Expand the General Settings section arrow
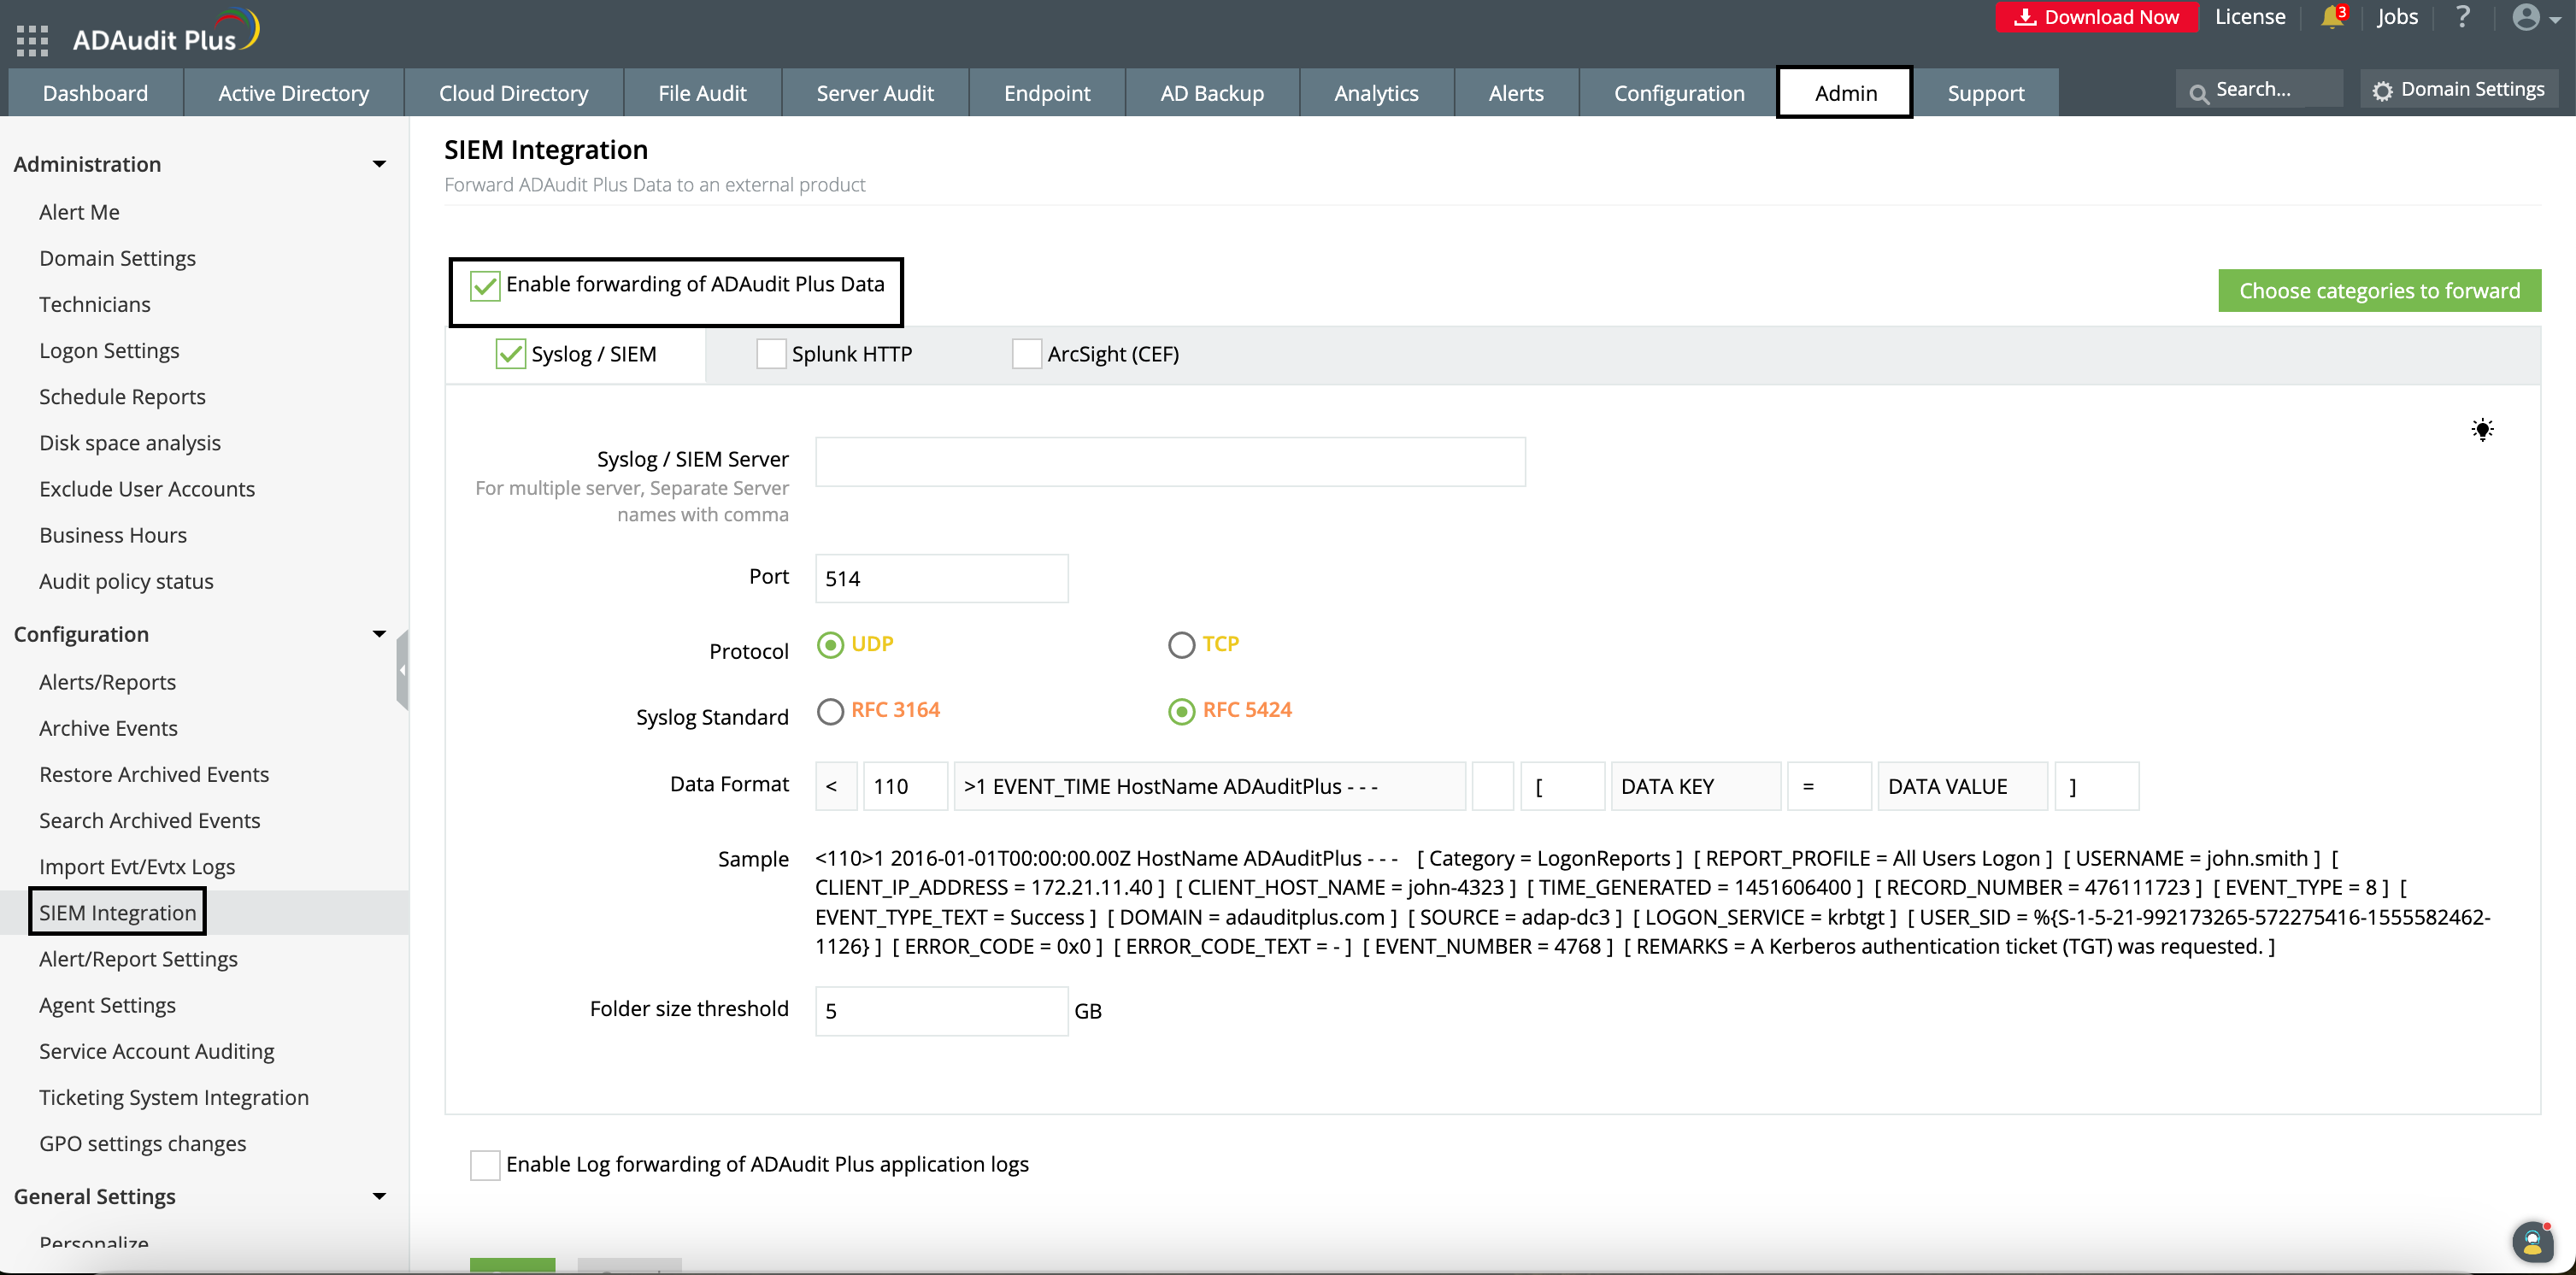This screenshot has height=1275, width=2576. (x=379, y=1196)
